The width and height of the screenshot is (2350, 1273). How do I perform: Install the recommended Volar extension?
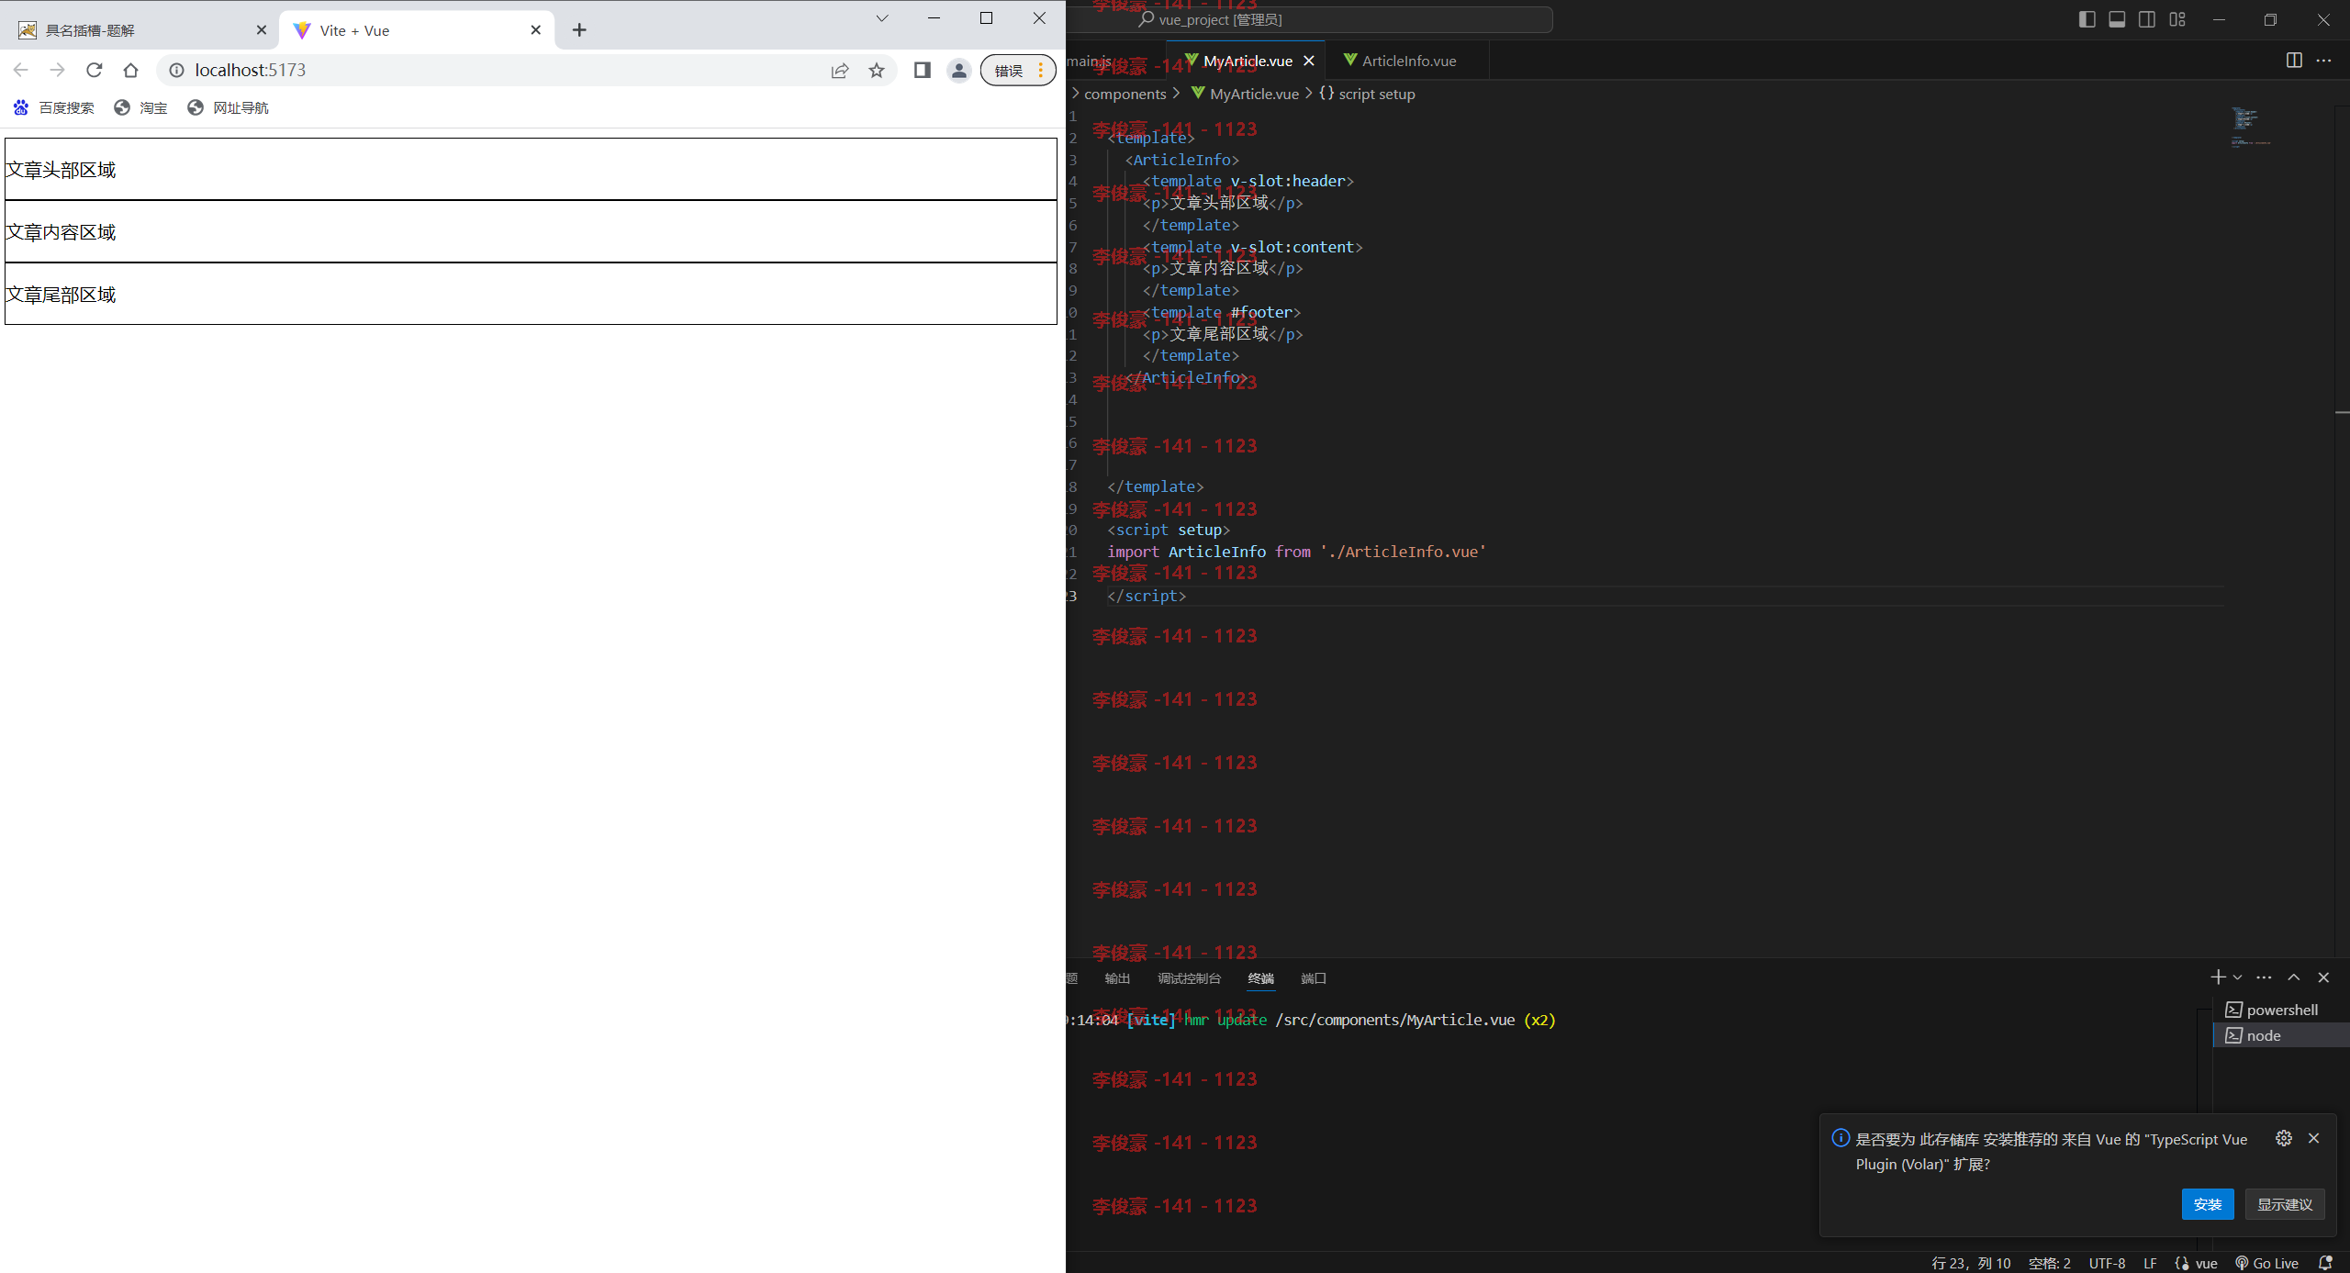coord(2207,1204)
